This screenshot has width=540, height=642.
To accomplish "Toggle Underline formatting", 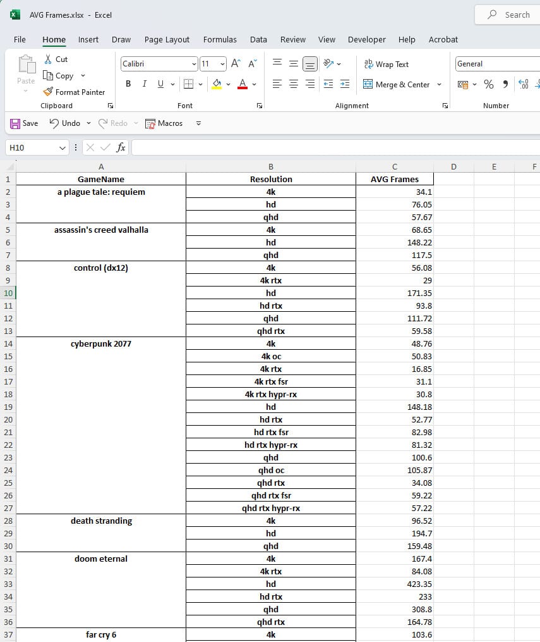I will [160, 84].
